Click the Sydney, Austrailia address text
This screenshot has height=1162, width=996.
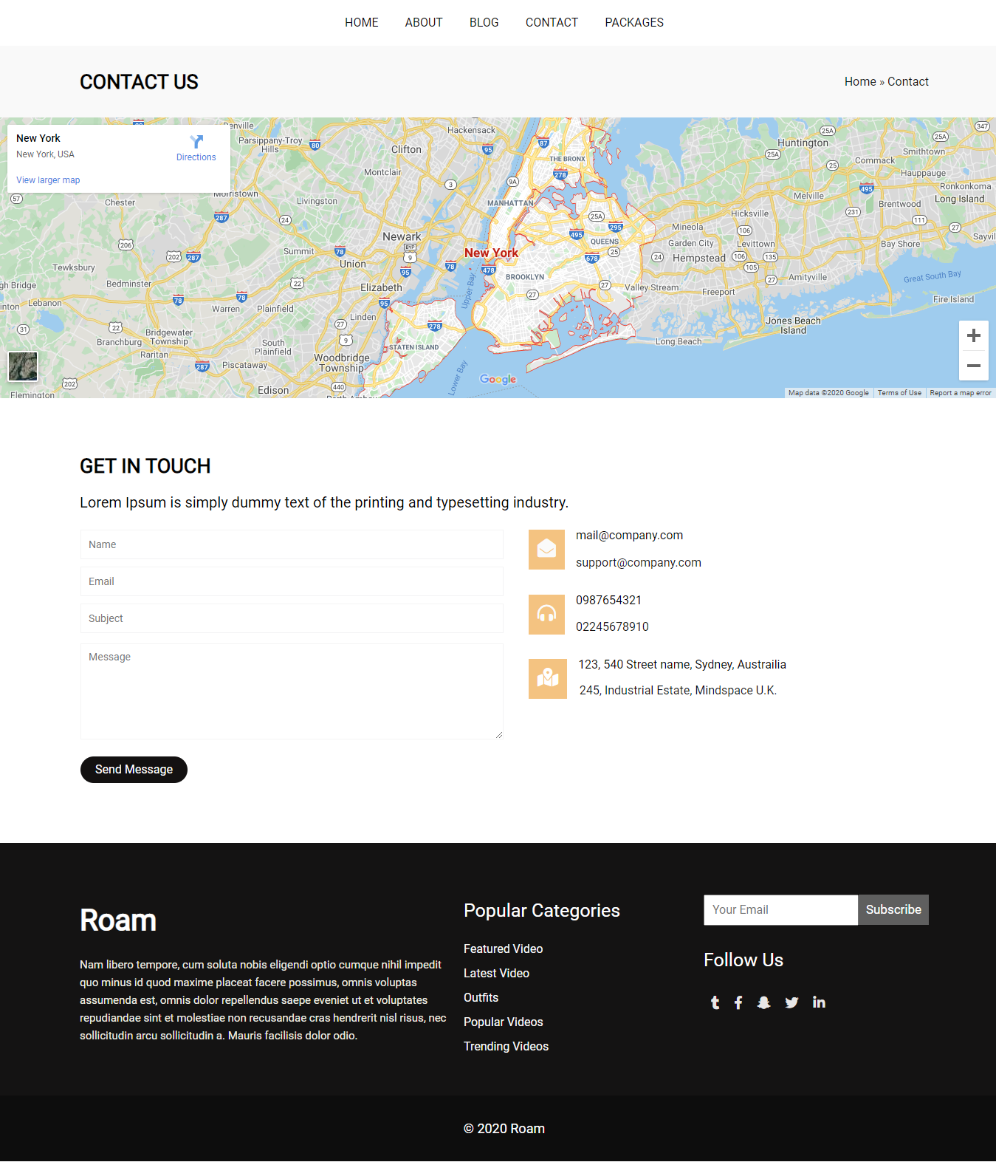click(x=682, y=665)
